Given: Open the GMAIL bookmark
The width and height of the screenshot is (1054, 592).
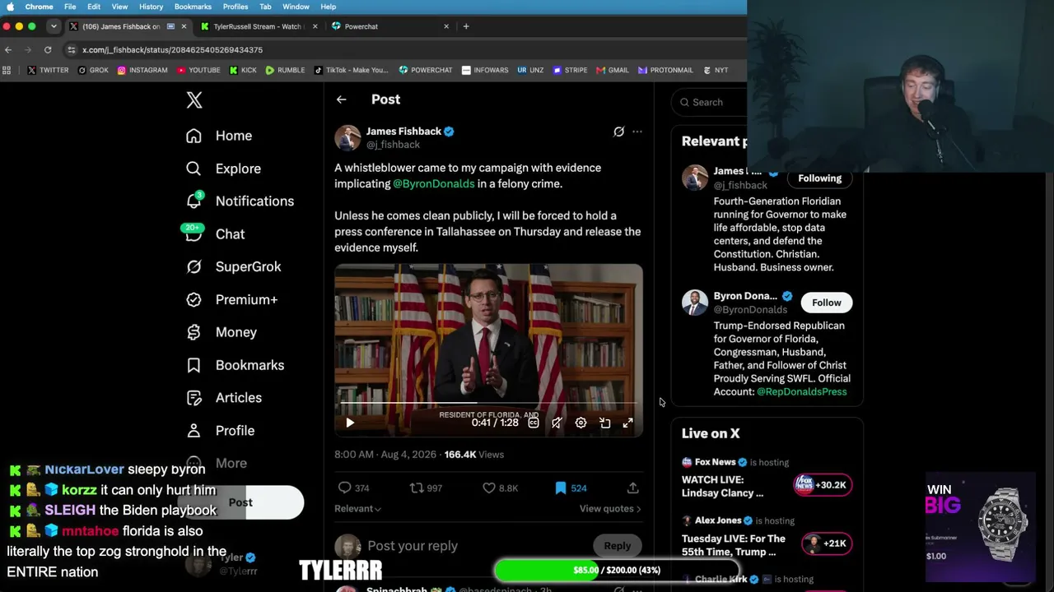Looking at the screenshot, I should pos(612,71).
